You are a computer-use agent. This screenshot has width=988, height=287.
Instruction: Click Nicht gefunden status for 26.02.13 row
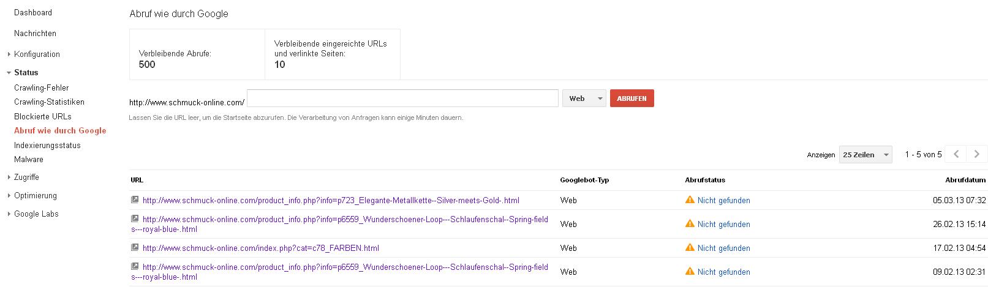click(x=723, y=224)
